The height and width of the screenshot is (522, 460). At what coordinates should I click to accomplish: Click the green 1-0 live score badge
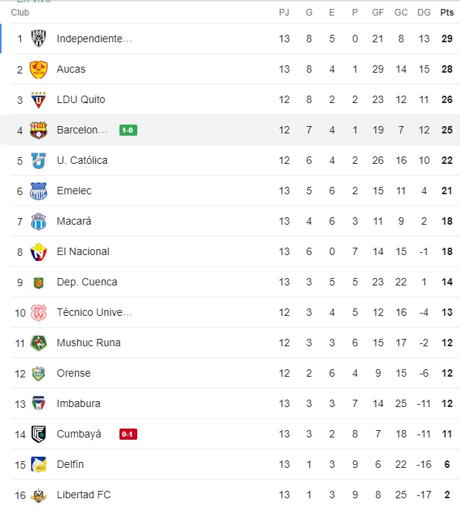pyautogui.click(x=128, y=130)
